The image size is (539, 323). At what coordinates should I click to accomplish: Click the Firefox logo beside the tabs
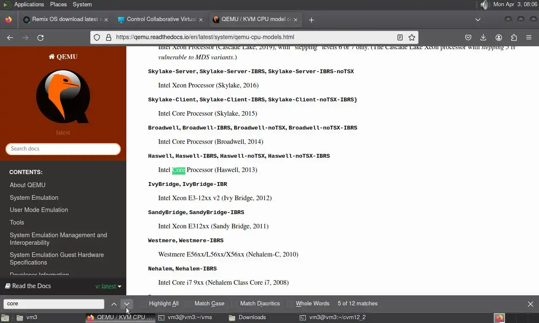8,20
